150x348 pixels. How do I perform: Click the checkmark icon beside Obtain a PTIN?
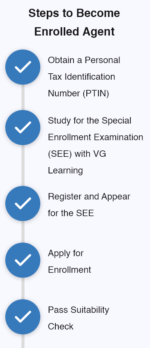(23, 67)
